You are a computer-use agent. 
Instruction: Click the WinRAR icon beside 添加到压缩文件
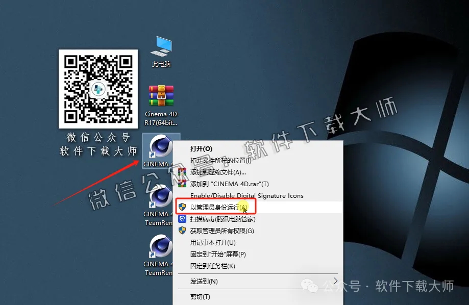click(183, 171)
